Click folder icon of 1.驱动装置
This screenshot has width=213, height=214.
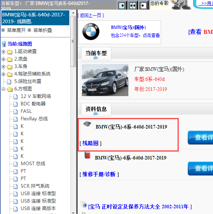(x=10, y=52)
